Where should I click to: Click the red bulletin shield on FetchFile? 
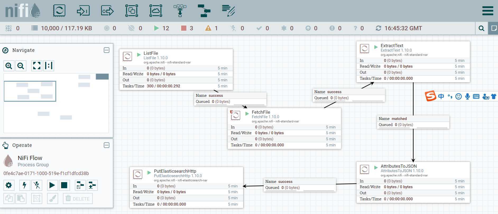pyautogui.click(x=232, y=112)
